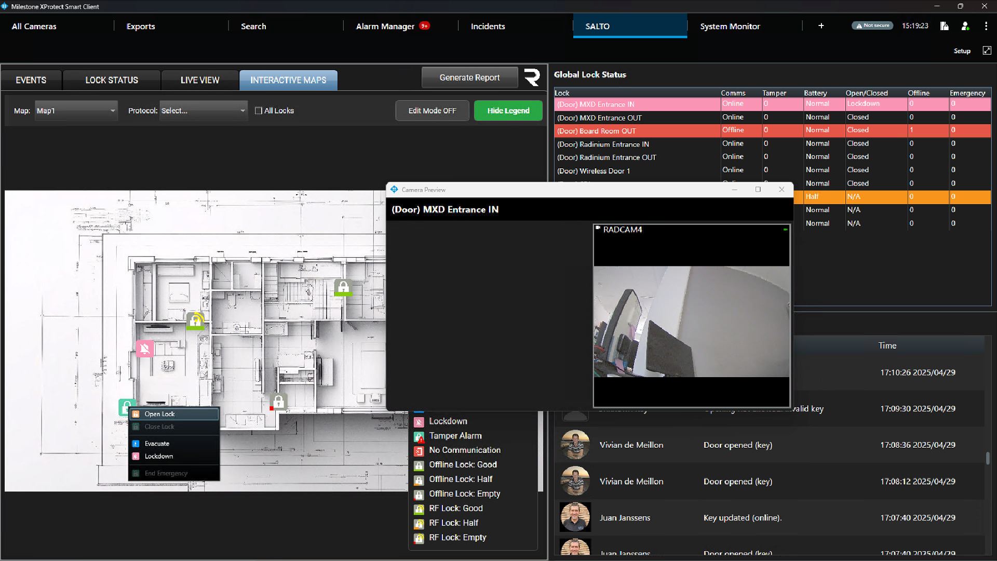
Task: Toggle the Hide Legend button
Action: [508, 111]
